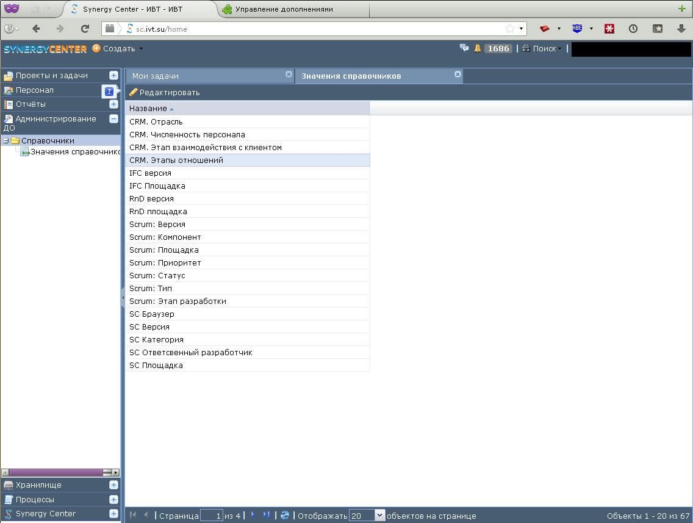Click the SynergyCenter logo
The height and width of the screenshot is (523, 693).
[x=46, y=49]
